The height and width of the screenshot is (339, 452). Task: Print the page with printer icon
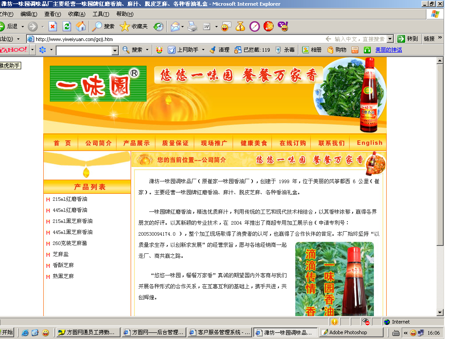[x=192, y=26]
